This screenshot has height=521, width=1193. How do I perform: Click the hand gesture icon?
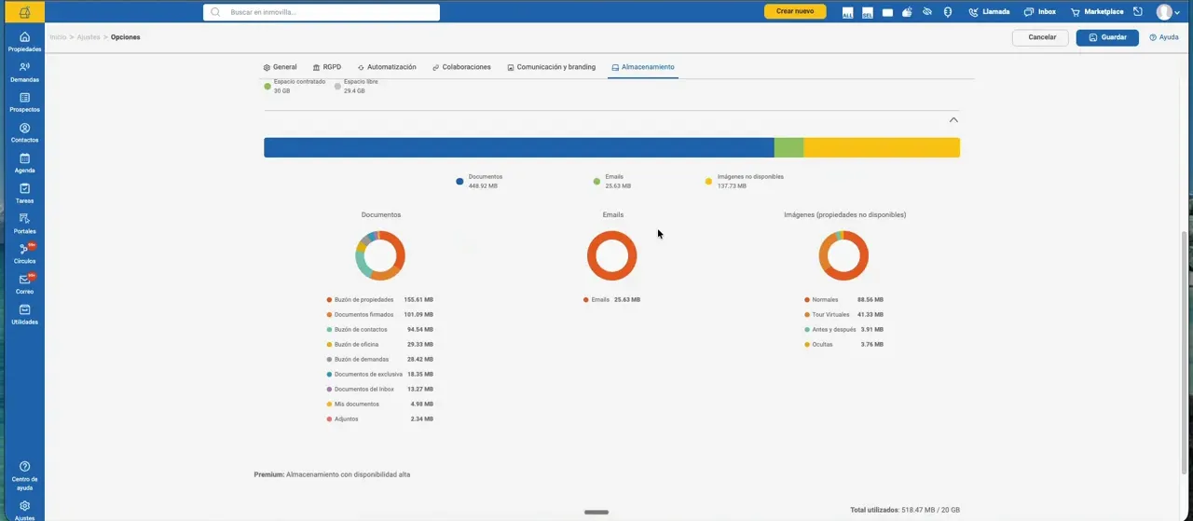click(x=907, y=12)
